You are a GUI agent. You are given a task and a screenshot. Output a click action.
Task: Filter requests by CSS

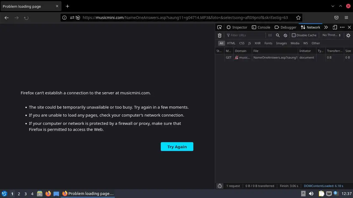[242, 43]
